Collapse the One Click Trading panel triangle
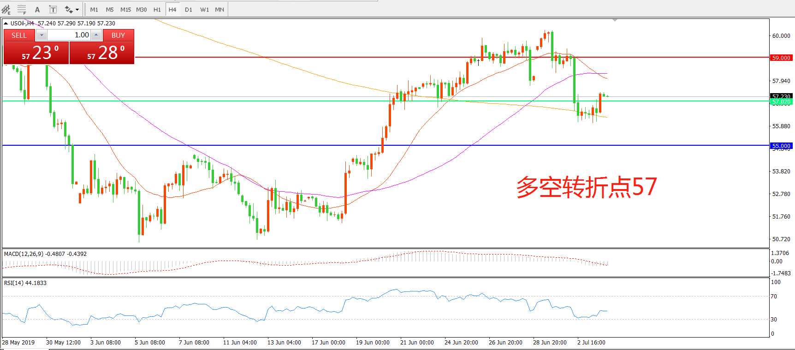The width and height of the screenshot is (795, 350). [x=6, y=23]
